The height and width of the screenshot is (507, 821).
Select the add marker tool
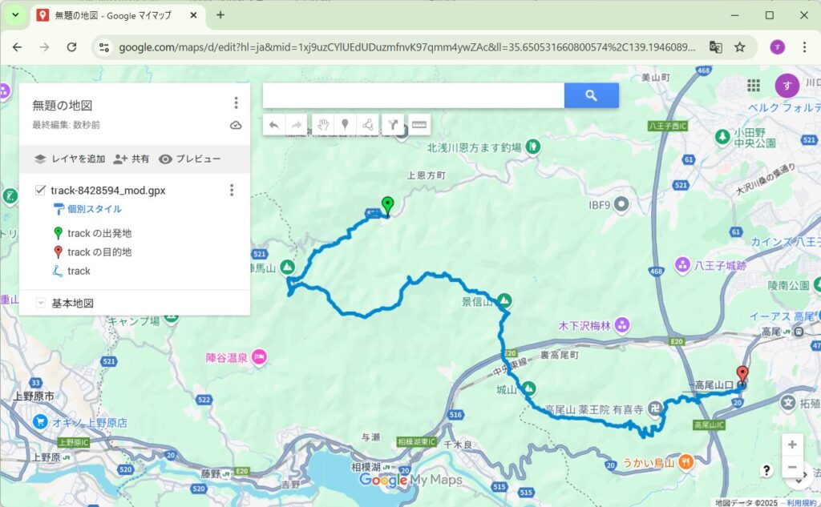click(x=345, y=124)
